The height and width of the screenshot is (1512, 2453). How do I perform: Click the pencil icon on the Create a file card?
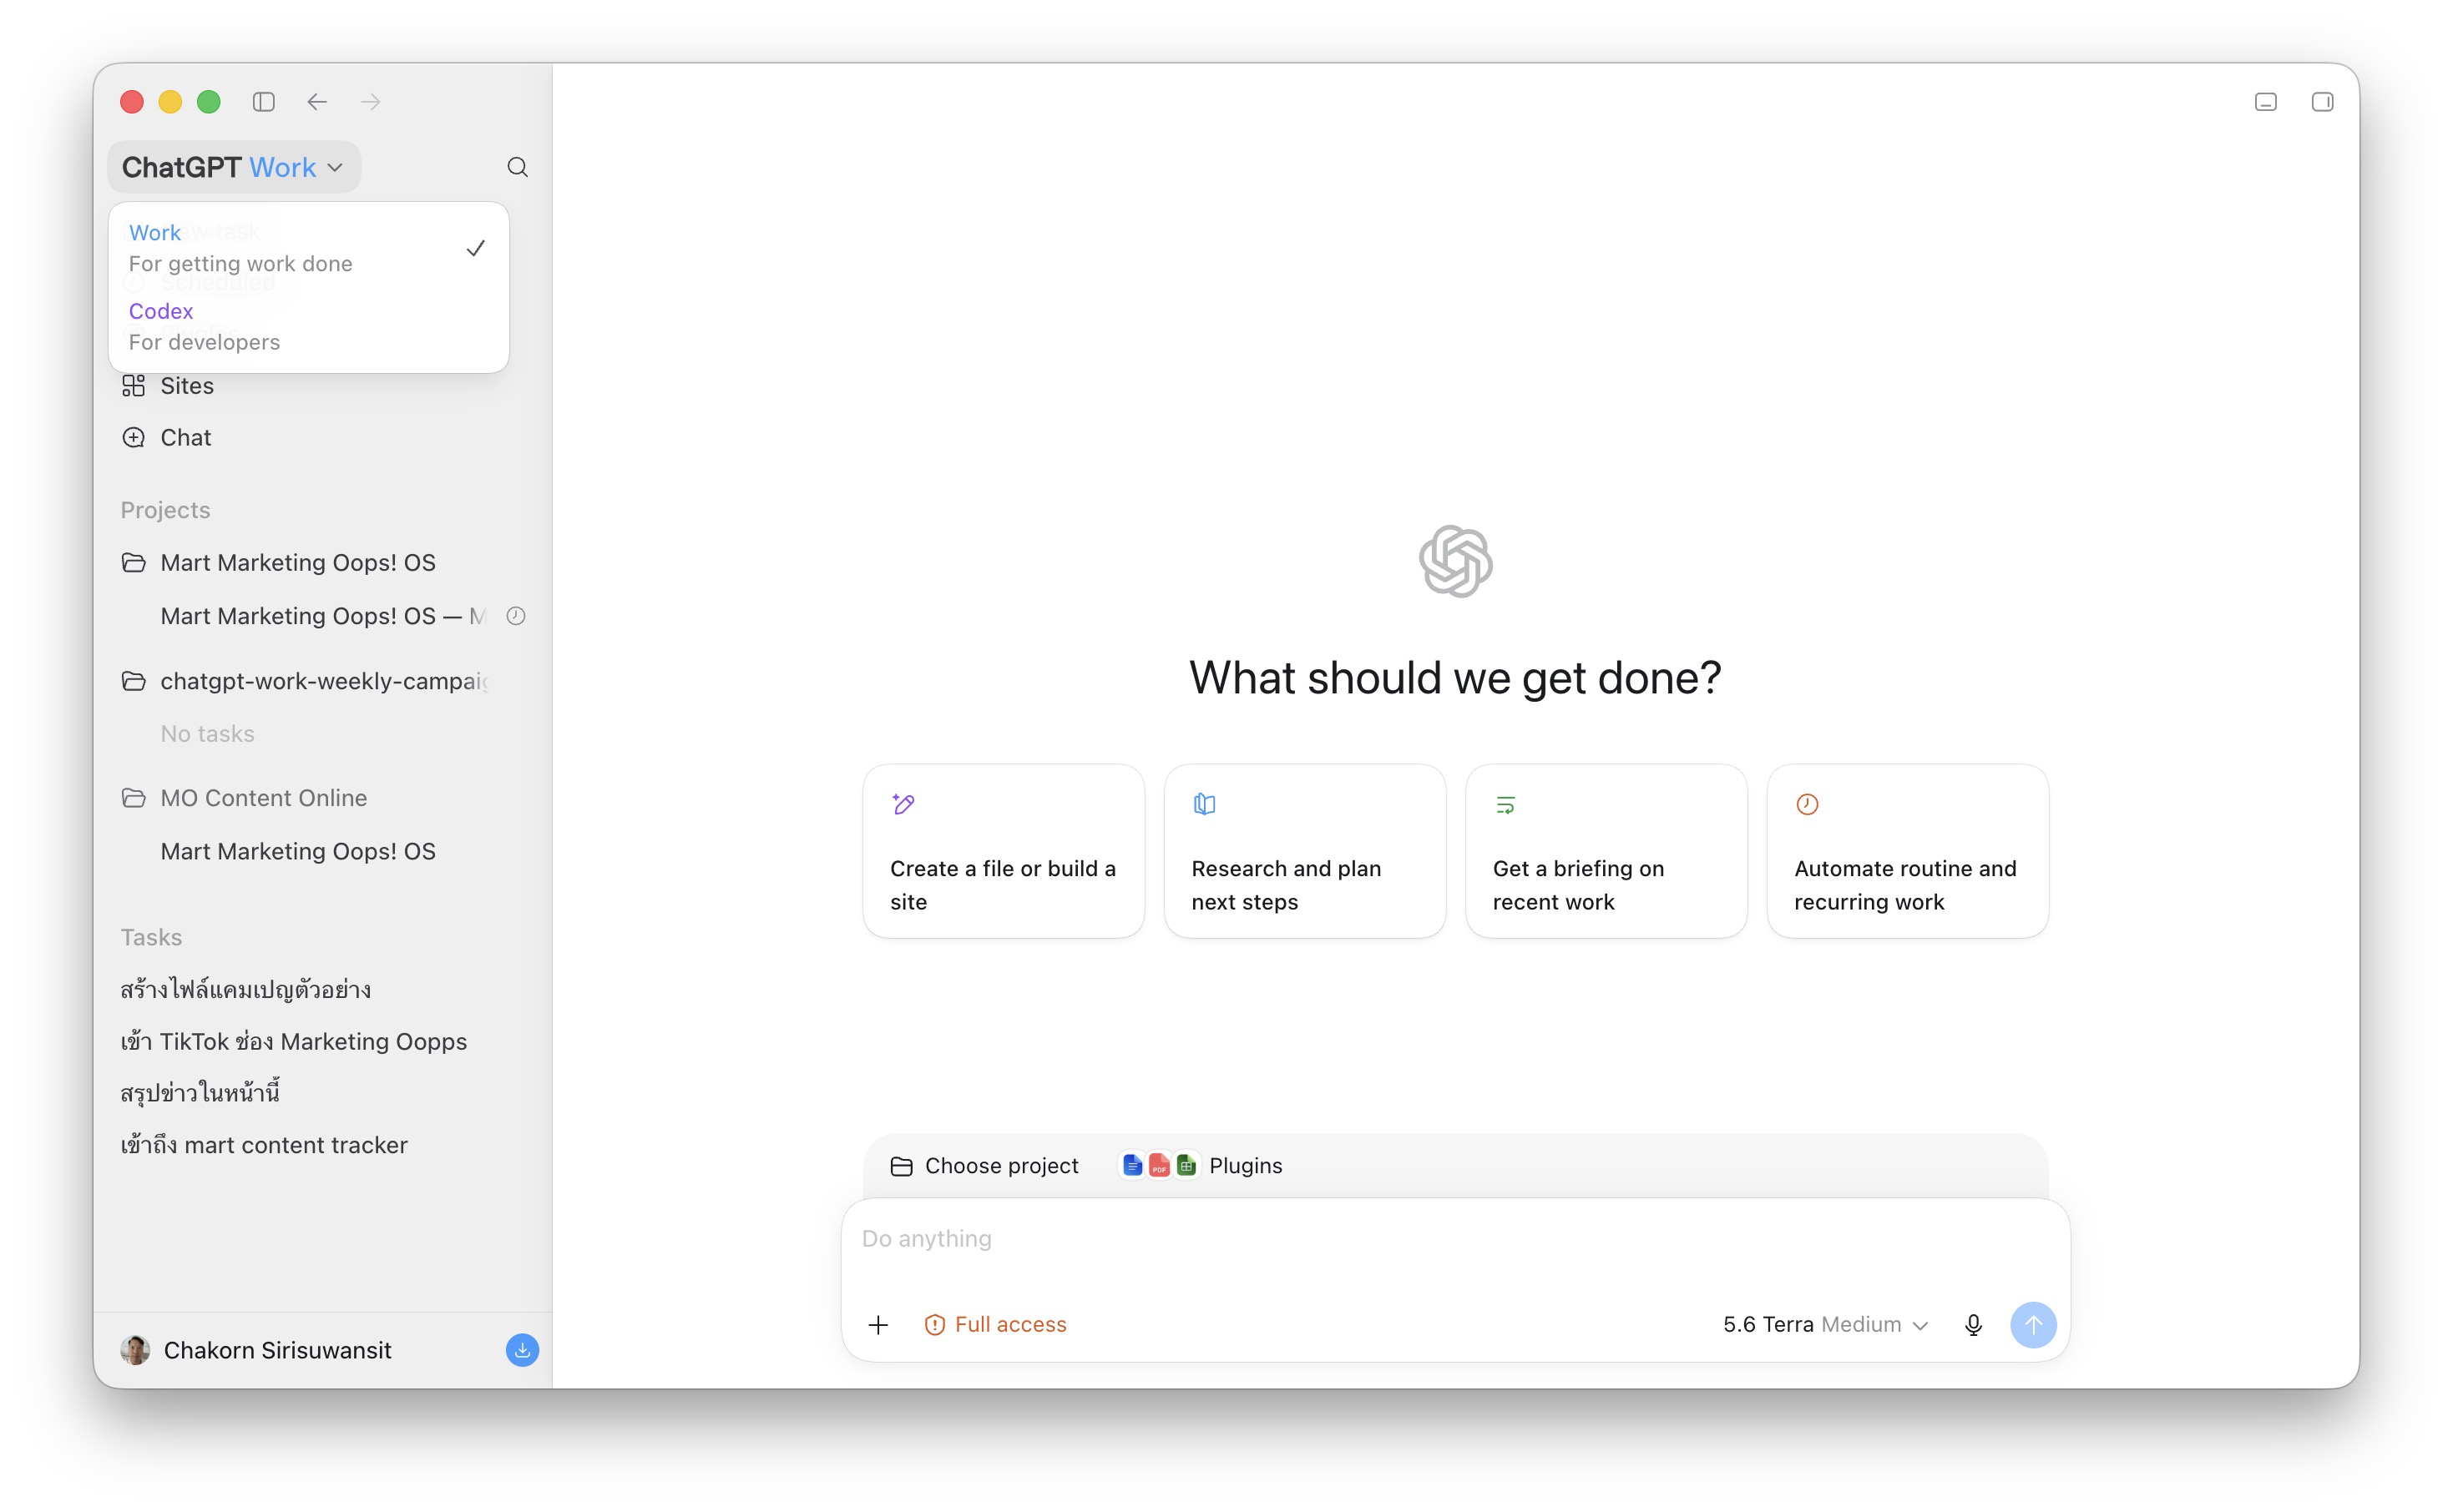click(903, 804)
